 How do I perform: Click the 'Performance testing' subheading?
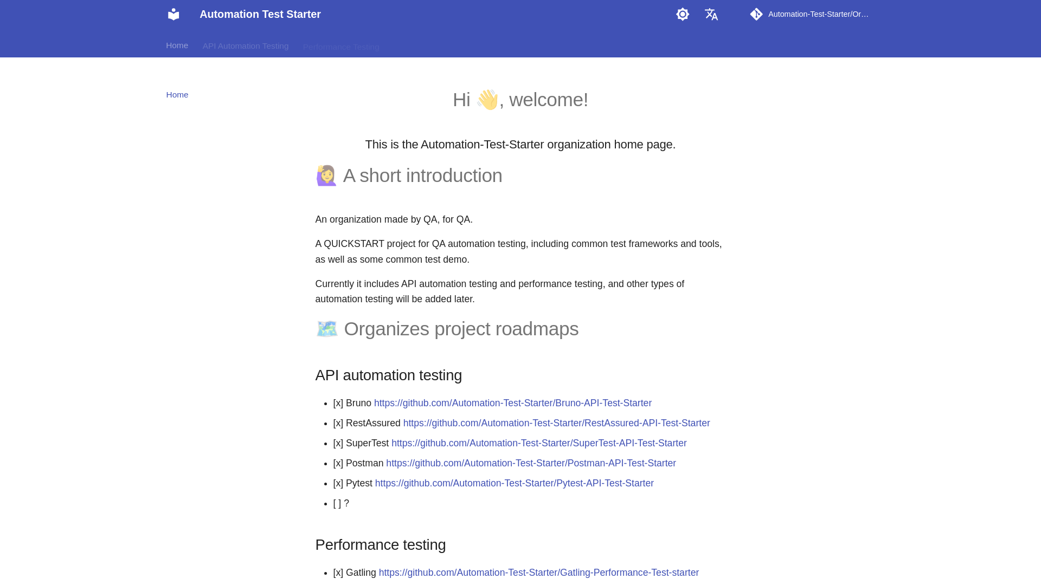coord(381,545)
